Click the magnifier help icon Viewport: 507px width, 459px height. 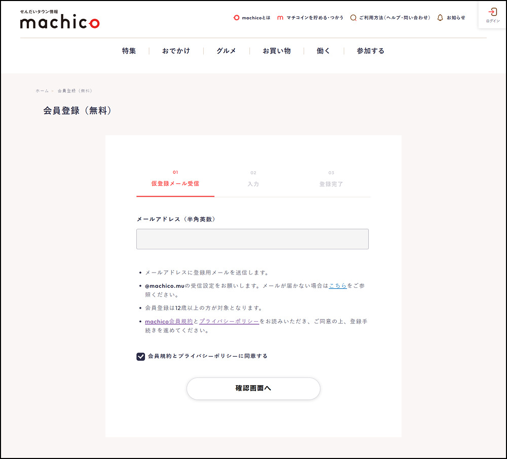(353, 18)
